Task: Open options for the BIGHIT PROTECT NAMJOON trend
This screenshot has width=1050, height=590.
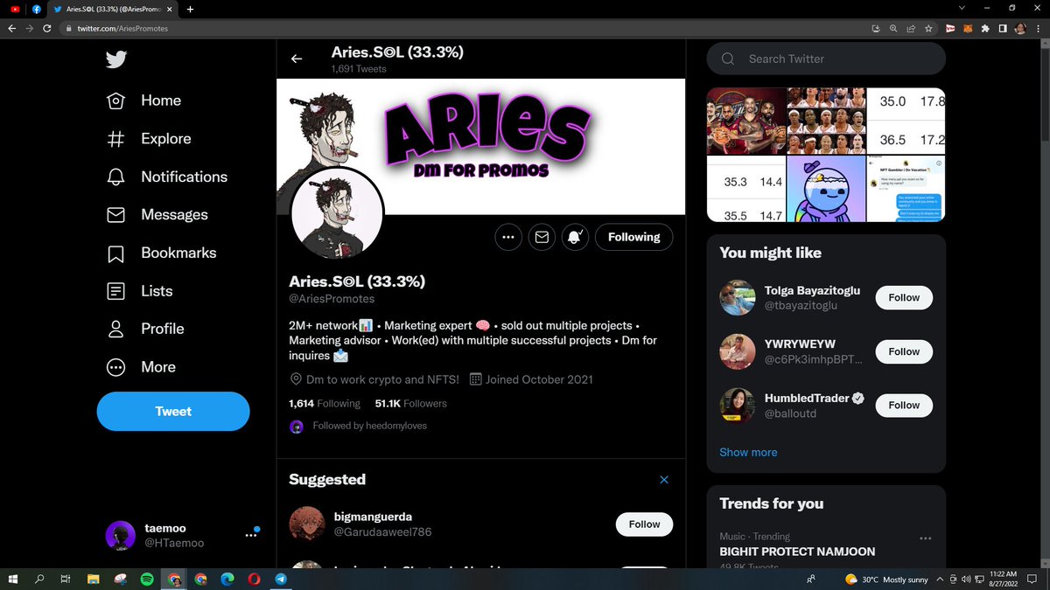Action: (926, 538)
